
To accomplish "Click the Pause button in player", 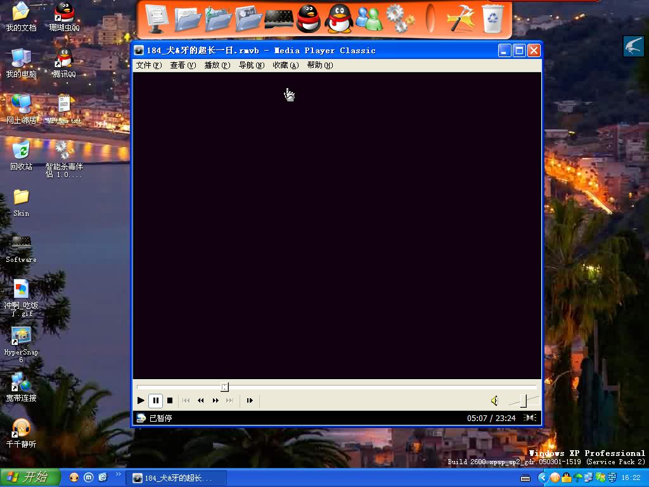I will [155, 401].
